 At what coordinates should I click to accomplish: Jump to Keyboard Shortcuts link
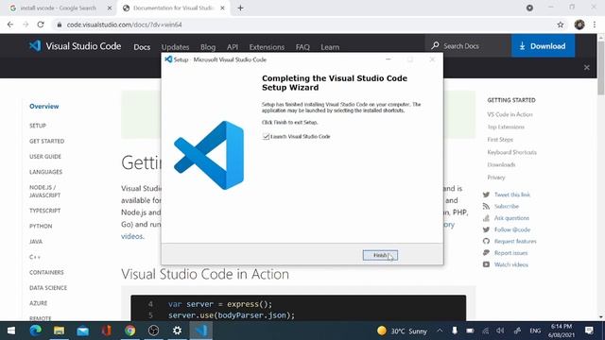[511, 152]
